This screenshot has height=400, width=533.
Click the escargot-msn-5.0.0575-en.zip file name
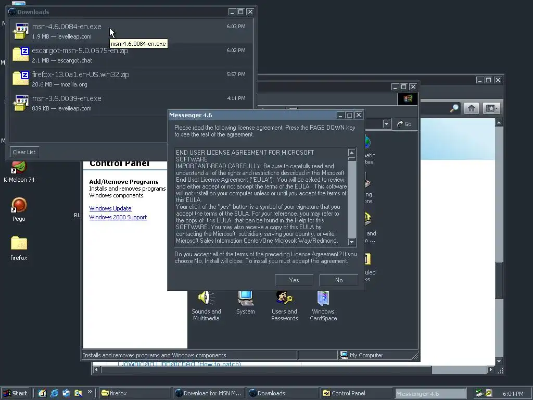[80, 51]
